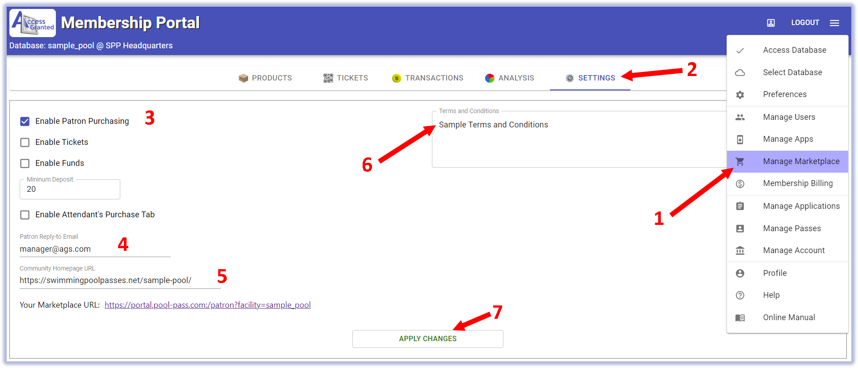Open the account badge icon beside Logout
The image size is (858, 368).
click(771, 23)
